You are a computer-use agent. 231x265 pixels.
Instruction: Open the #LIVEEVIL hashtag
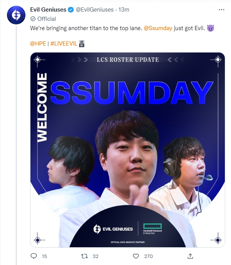click(64, 44)
